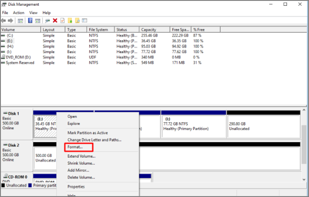Click the Disk Management title bar app icon
This screenshot has height=197, width=309.
tap(4, 4)
